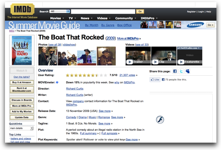Click the Facebook Like button
Screen dimensions: 221x150
pos(155,80)
